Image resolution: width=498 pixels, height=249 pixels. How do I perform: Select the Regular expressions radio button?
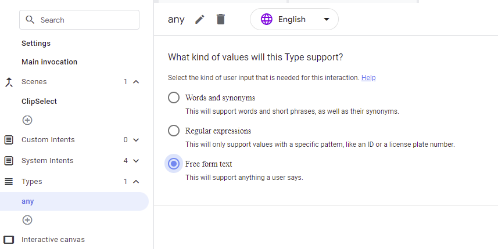(x=174, y=131)
